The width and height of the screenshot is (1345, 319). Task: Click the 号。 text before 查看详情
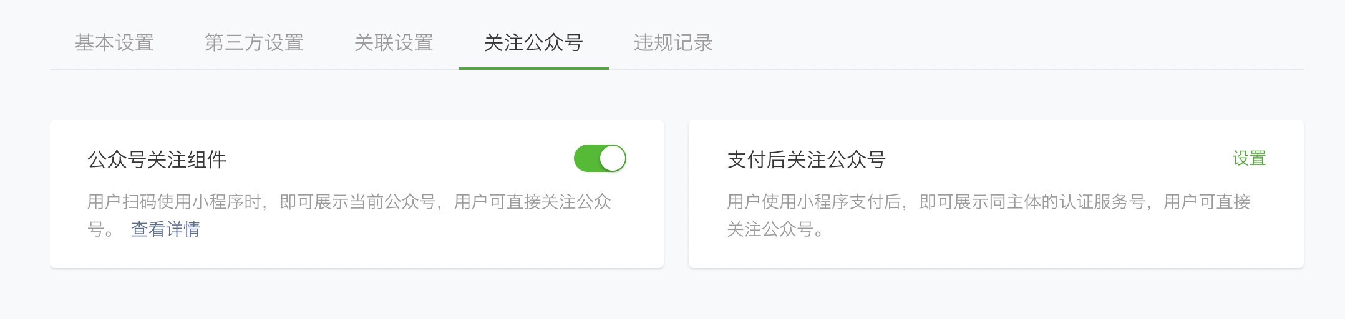pos(101,229)
